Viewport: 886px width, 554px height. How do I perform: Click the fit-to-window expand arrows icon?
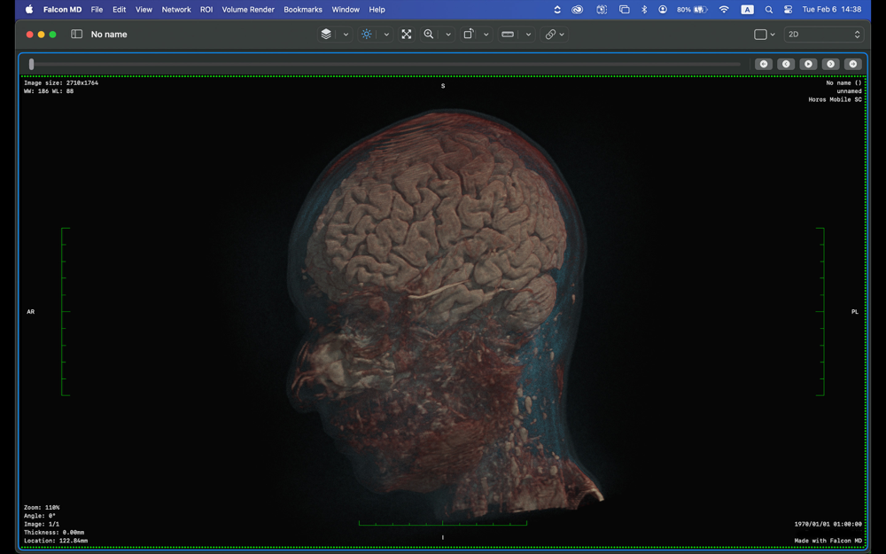click(x=407, y=35)
